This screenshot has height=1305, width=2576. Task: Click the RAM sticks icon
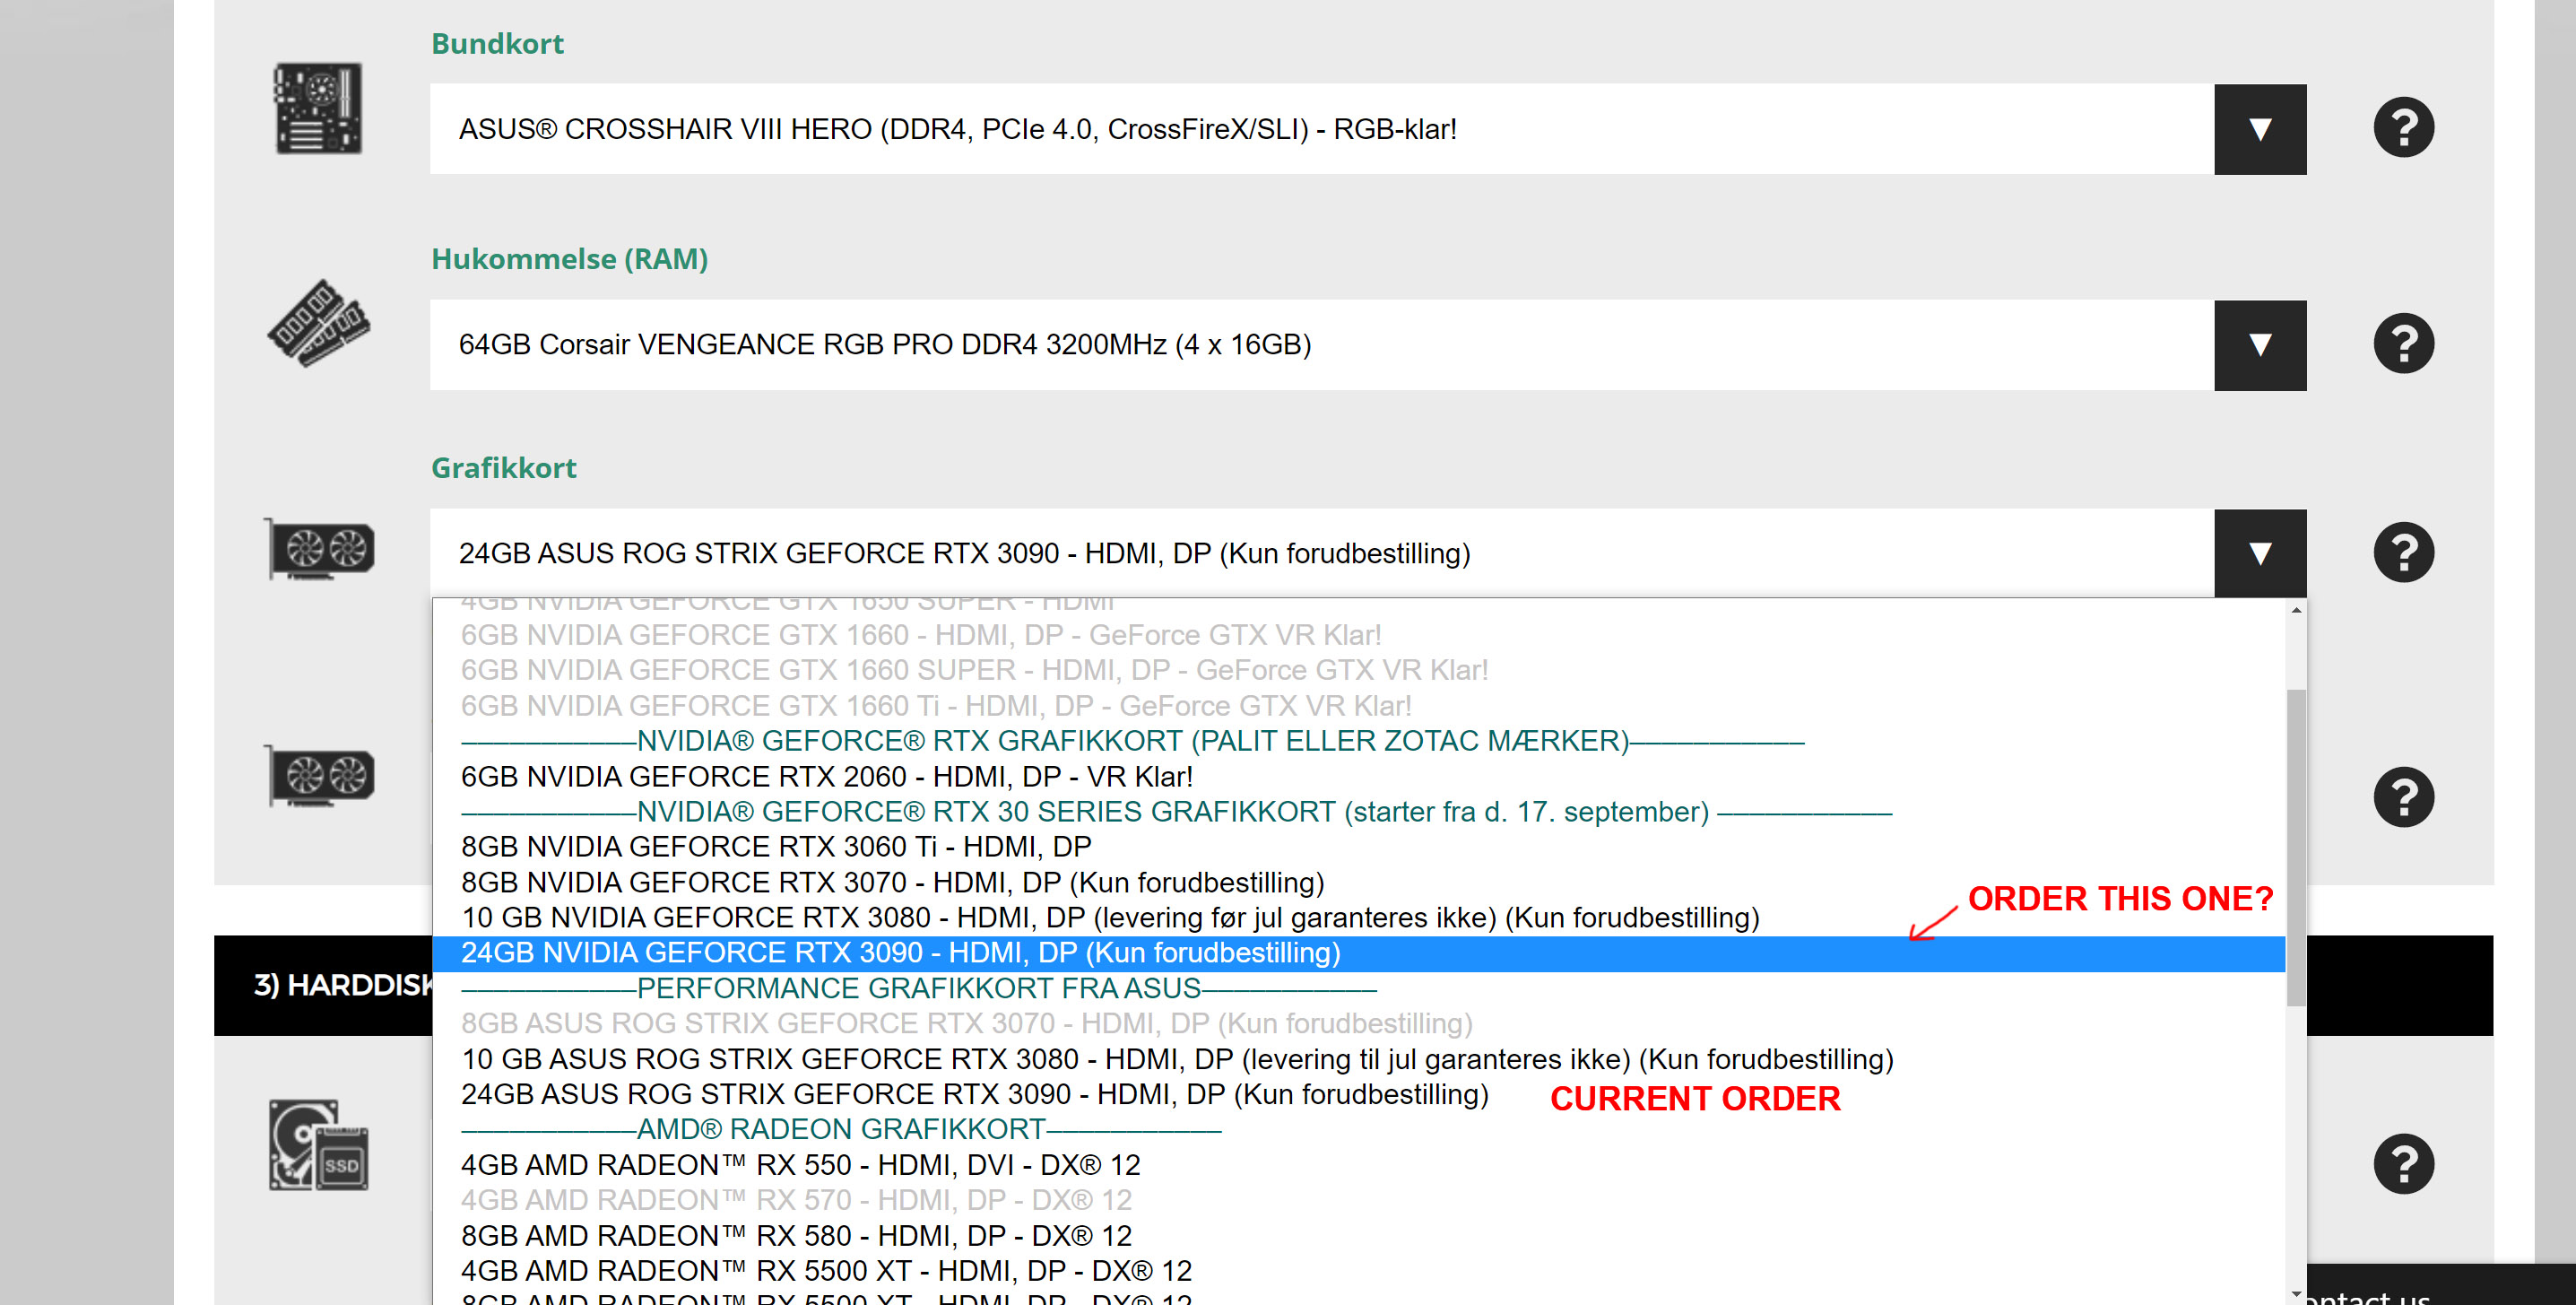tap(319, 323)
